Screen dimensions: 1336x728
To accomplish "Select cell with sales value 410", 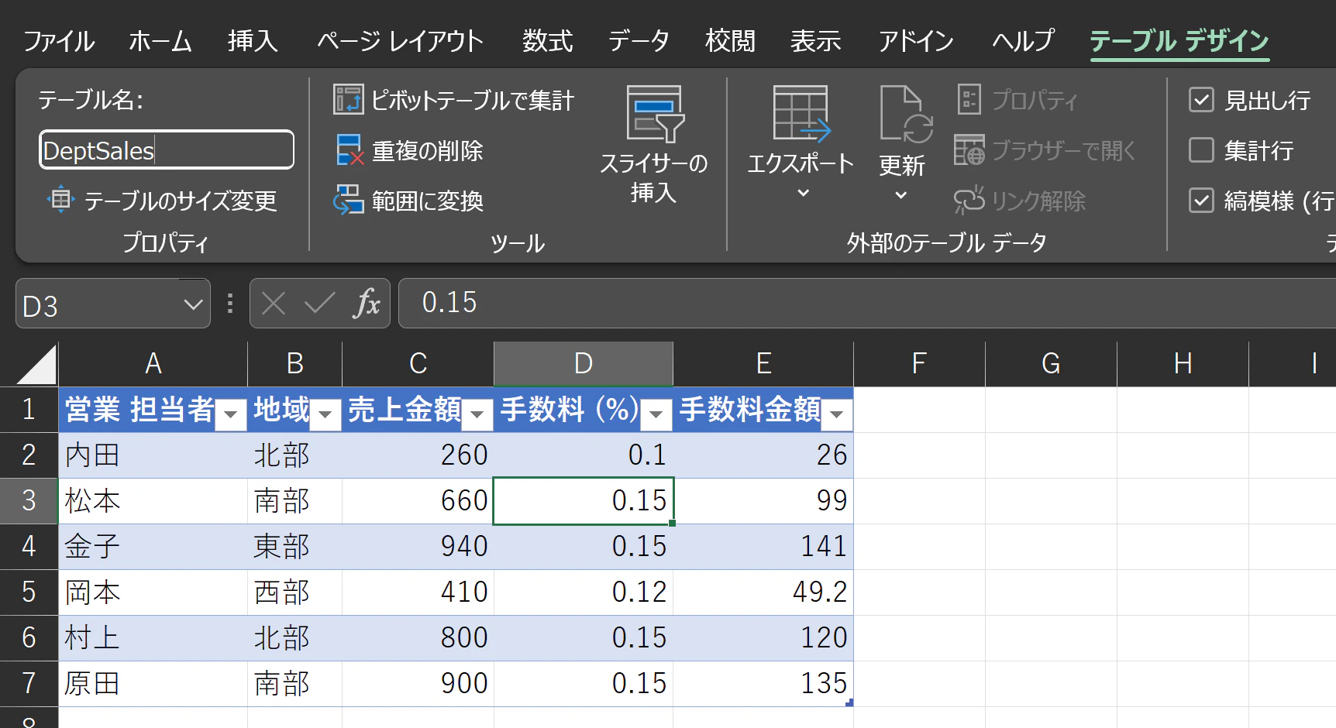I will [418, 592].
